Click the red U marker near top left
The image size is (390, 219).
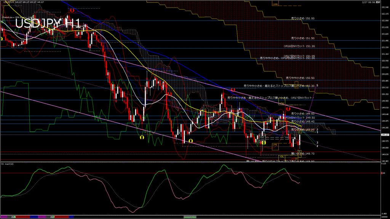pyautogui.click(x=72, y=11)
